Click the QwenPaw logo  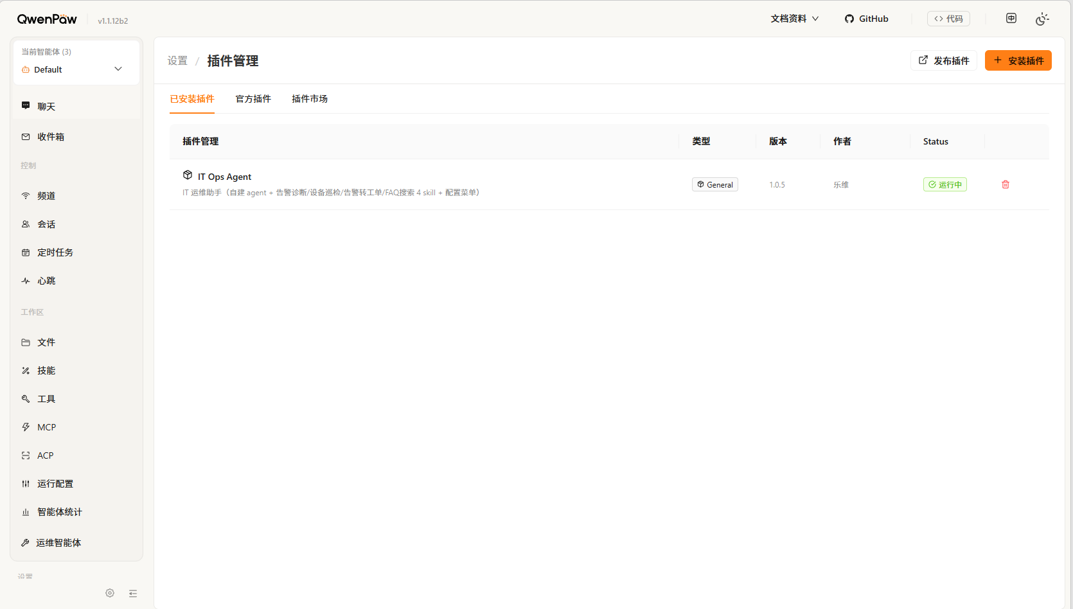47,19
